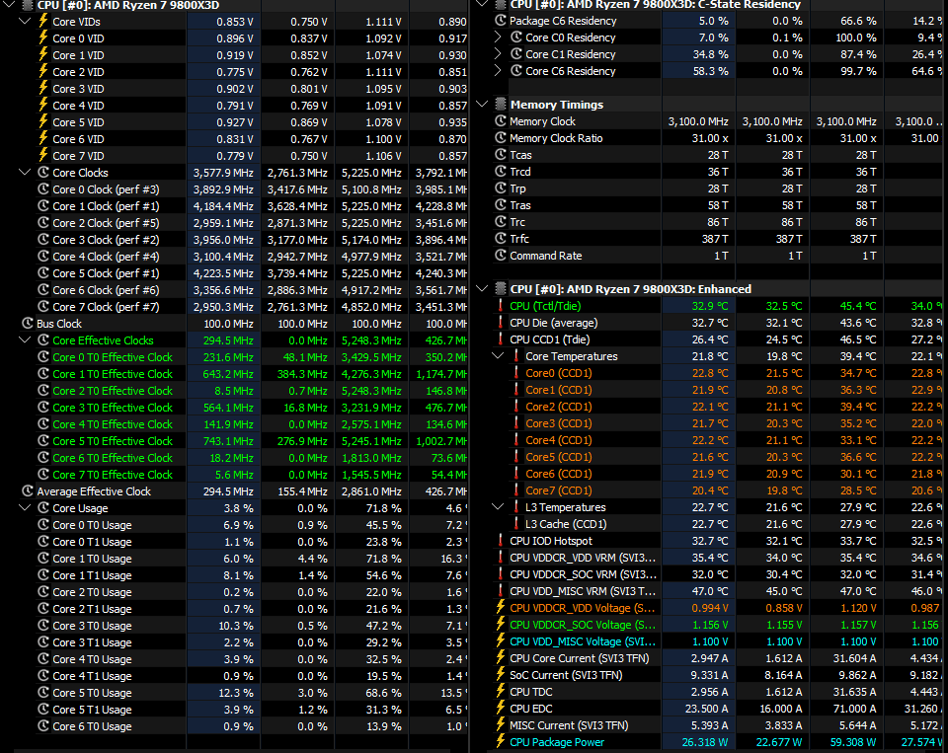
Task: Select the Core7 (CCD1) temperature row
Action: tap(711, 490)
